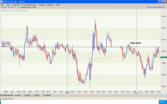
Task: Select the line drawing tool in toolbar
Action: click(2, 7)
